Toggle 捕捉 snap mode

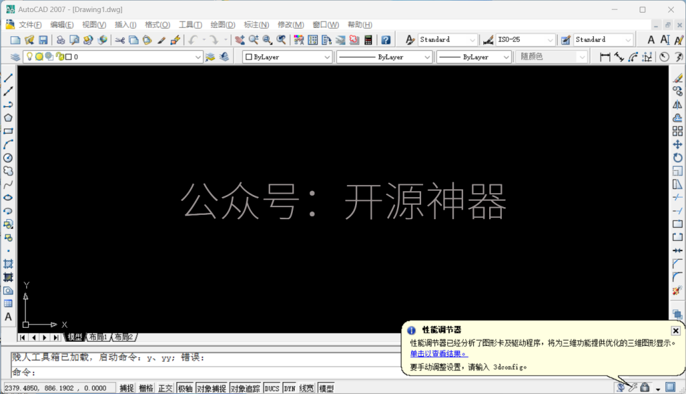pos(127,388)
